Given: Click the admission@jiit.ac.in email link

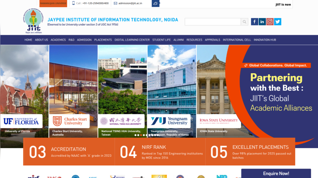Looking at the screenshot, I should pyautogui.click(x=130, y=3).
